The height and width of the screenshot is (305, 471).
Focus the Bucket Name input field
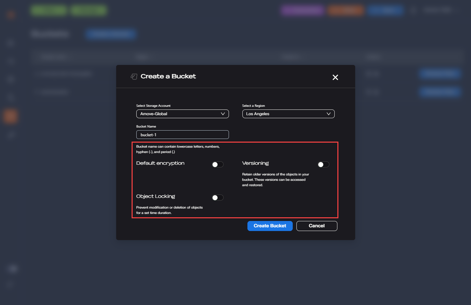tap(182, 135)
